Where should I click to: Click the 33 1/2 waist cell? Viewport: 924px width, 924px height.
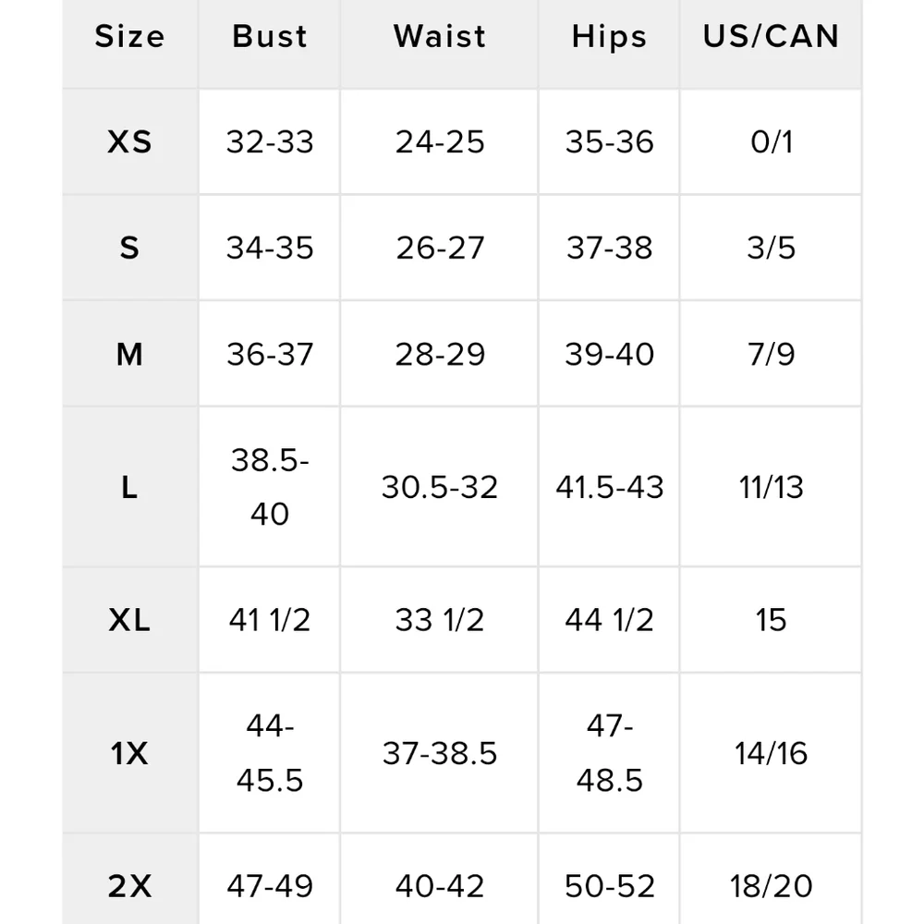(440, 620)
